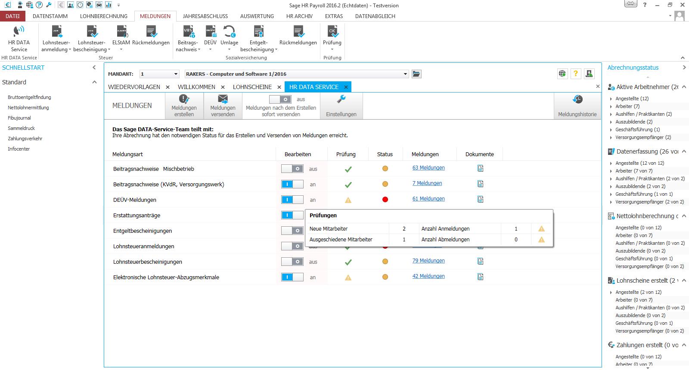Screen dimensions: 689x370
Task: Open the Mandant number dropdown
Action: [175, 74]
